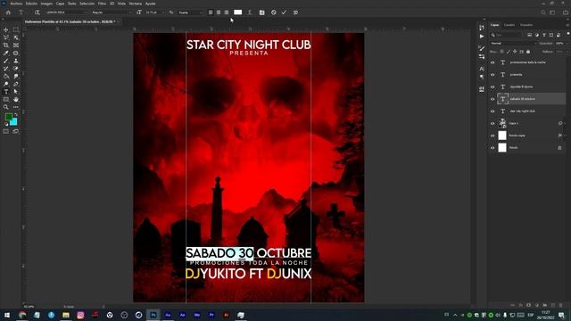Select the Crop tool

click(x=6, y=45)
